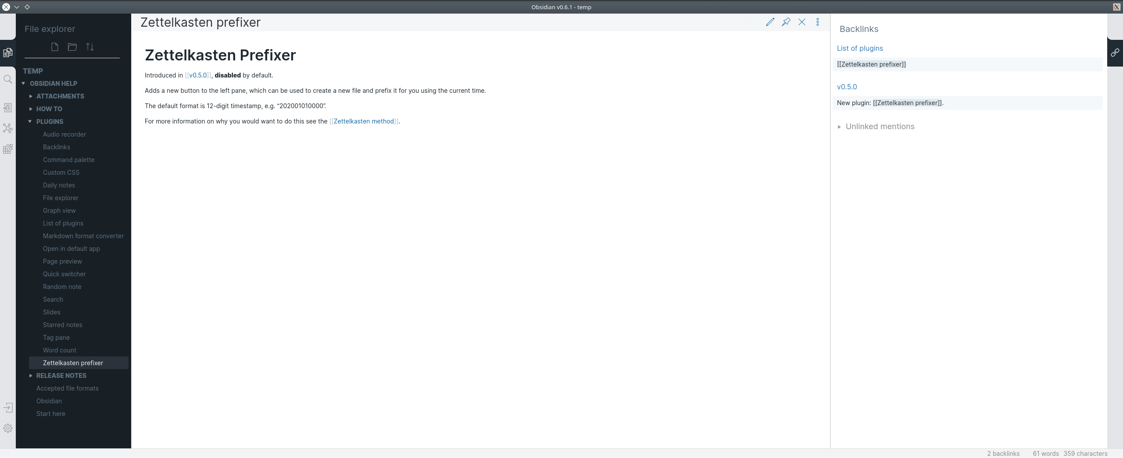
Task: Open the List of plugins backlink
Action: (x=860, y=48)
